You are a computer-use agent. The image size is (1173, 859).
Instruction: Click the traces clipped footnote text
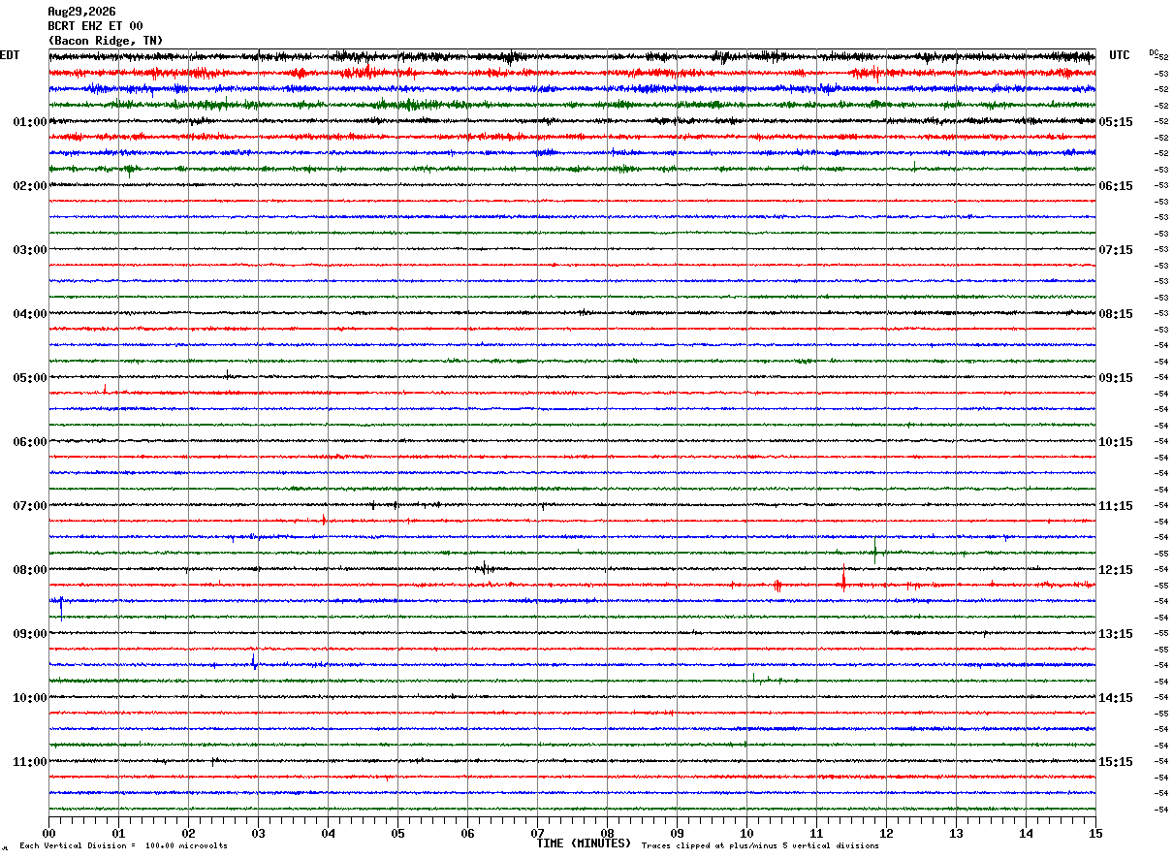760,845
